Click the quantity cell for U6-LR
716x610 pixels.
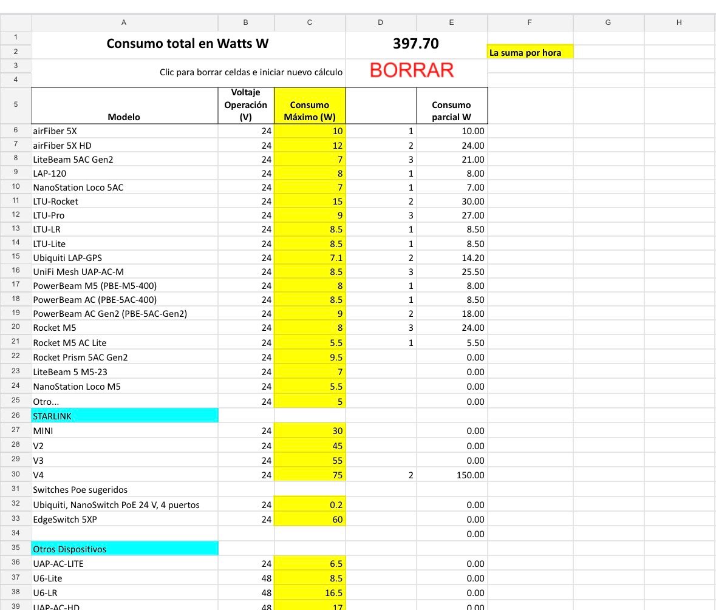[381, 593]
